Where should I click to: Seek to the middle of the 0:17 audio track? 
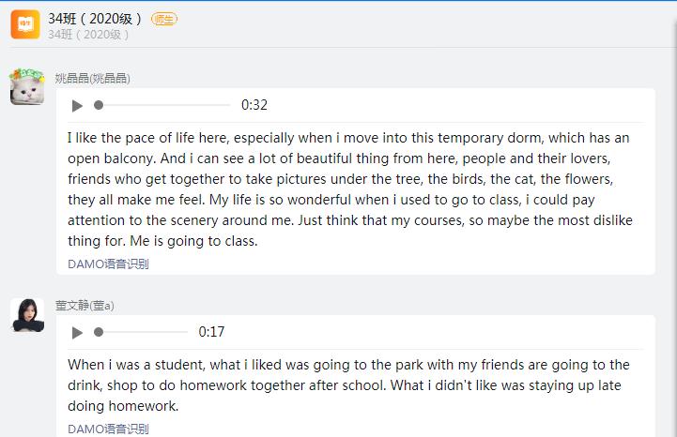pos(141,332)
